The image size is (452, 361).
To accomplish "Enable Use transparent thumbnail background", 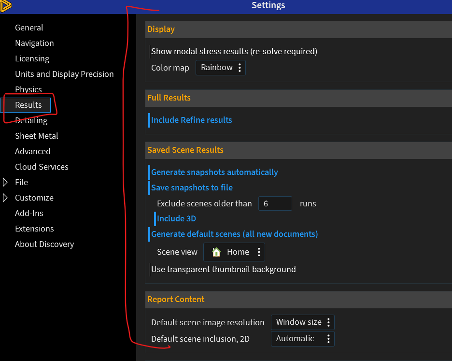I will [223, 269].
